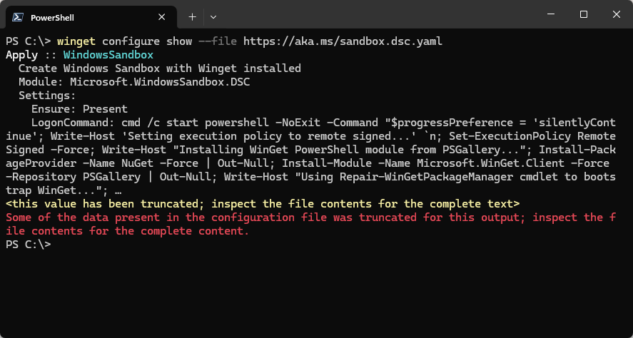Click the --file parameter in the command
The height and width of the screenshot is (338, 633).
coord(218,41)
